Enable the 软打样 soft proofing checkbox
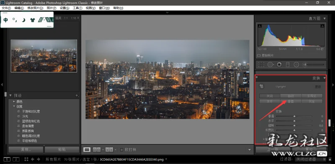The width and height of the screenshot is (335, 164). [x=121, y=150]
